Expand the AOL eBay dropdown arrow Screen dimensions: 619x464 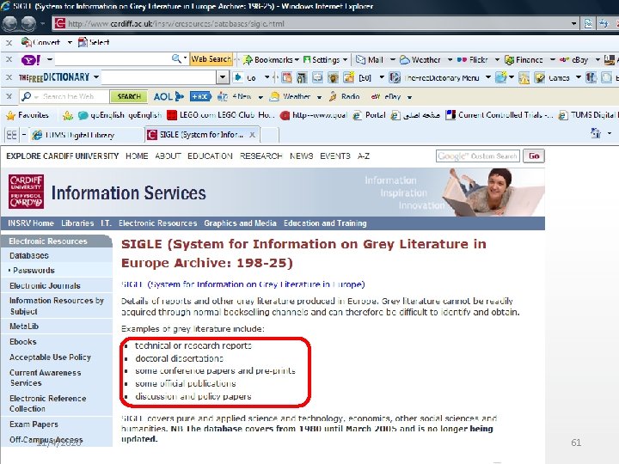click(409, 96)
